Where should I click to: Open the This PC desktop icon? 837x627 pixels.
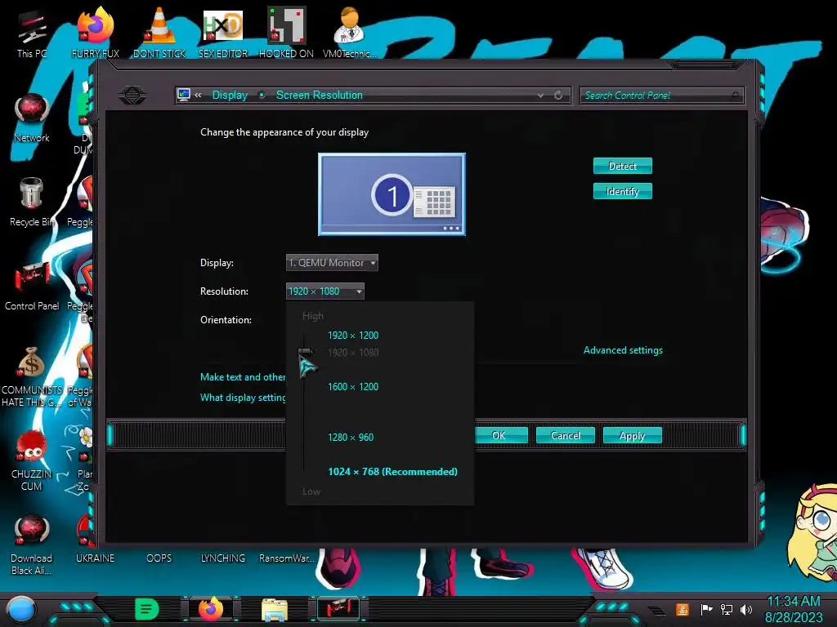[x=32, y=33]
